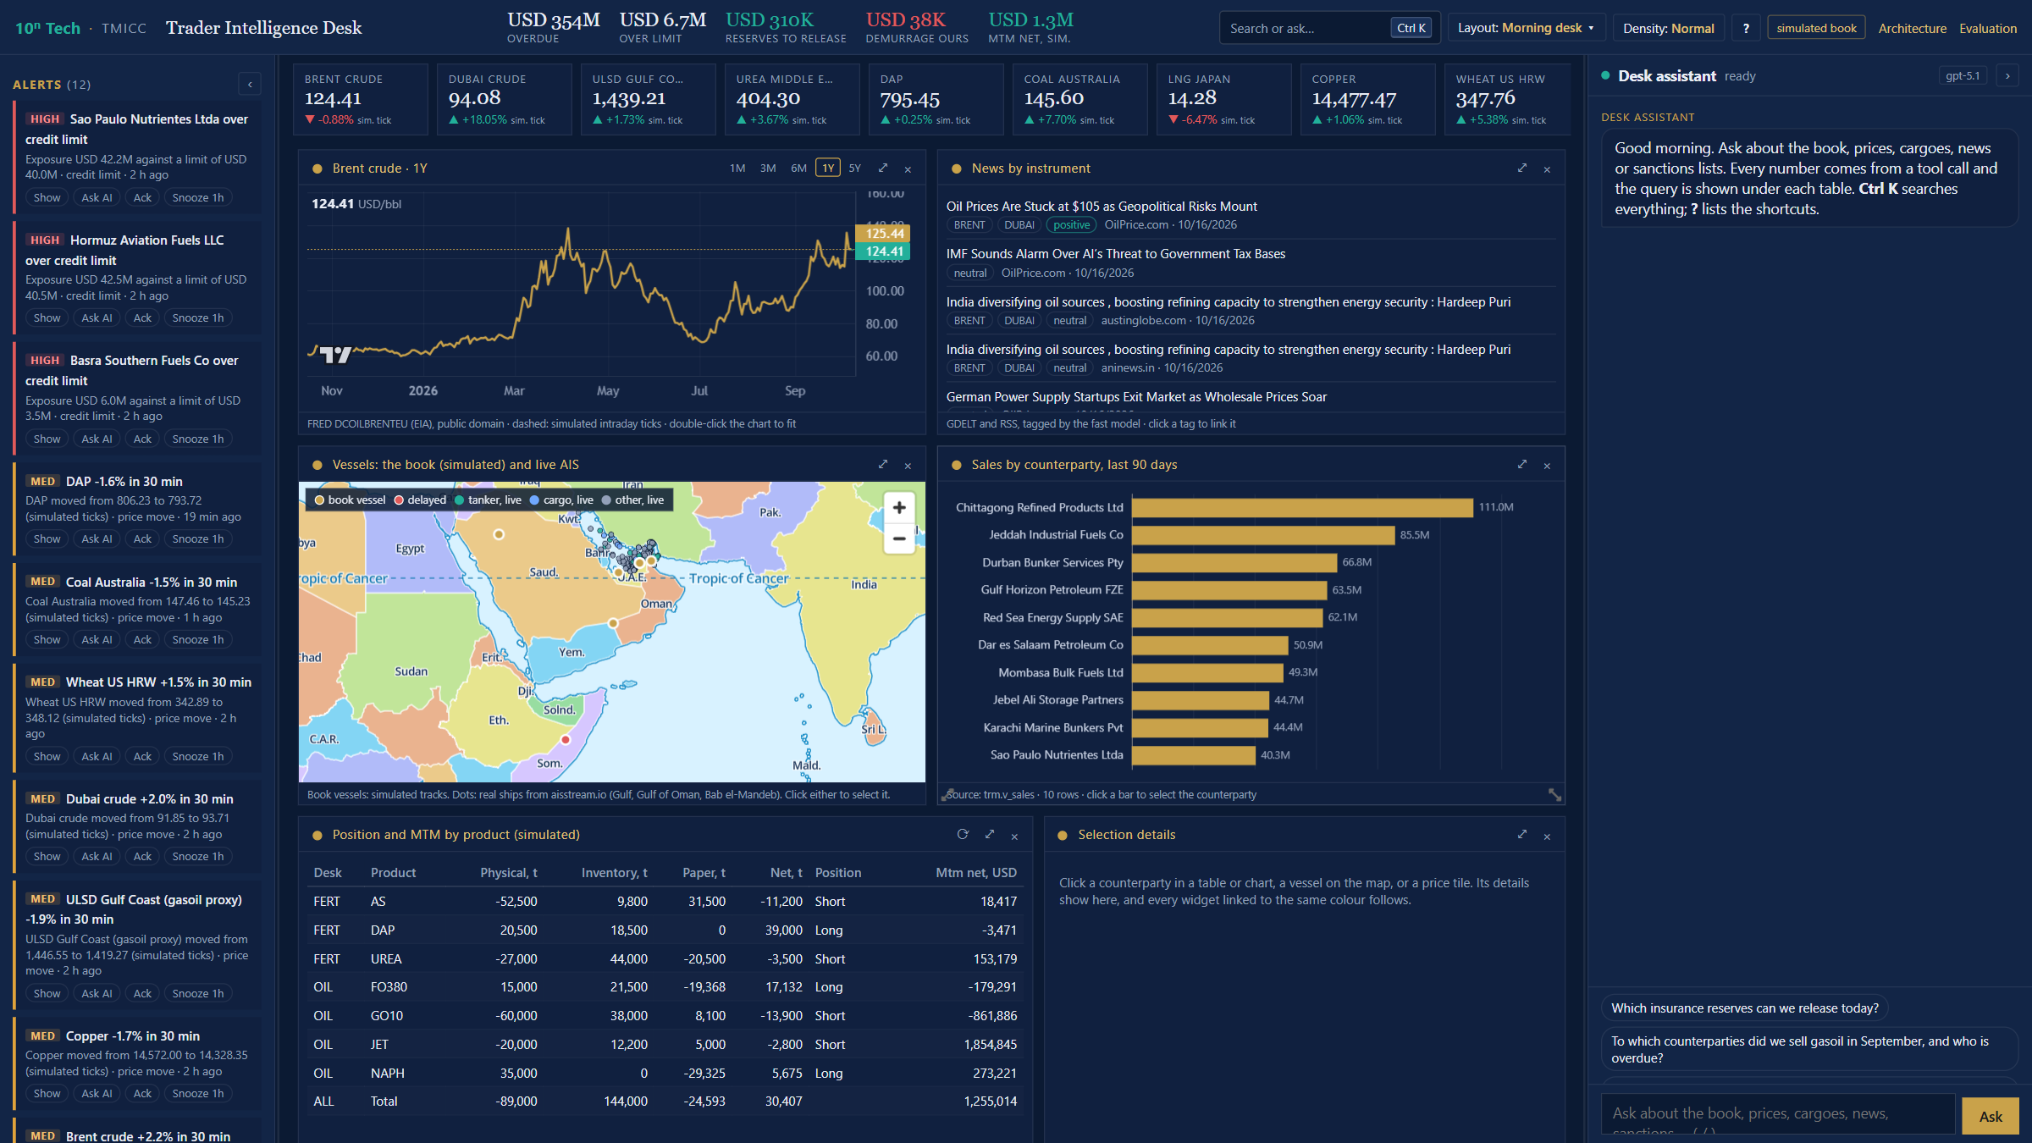Screen dimensions: 2032x1143
Task: Open the Brent Crude price tile
Action: (x=361, y=99)
